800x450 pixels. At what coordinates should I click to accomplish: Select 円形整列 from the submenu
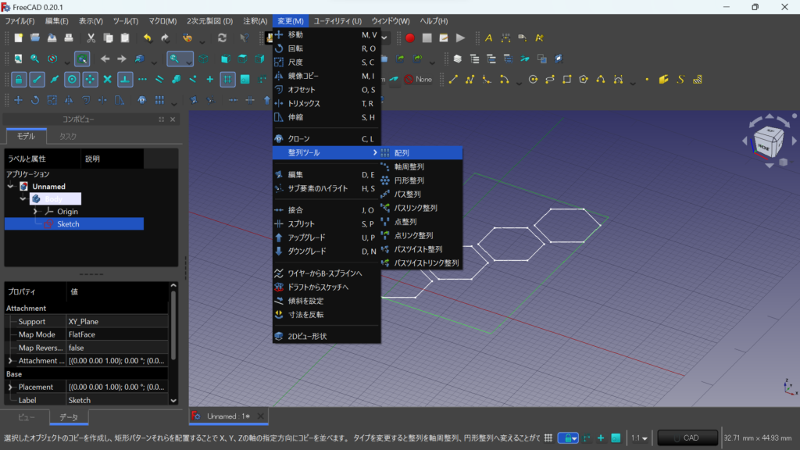421,180
